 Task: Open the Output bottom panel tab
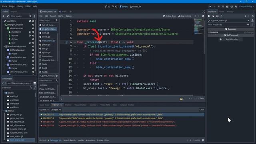tap(42, 140)
